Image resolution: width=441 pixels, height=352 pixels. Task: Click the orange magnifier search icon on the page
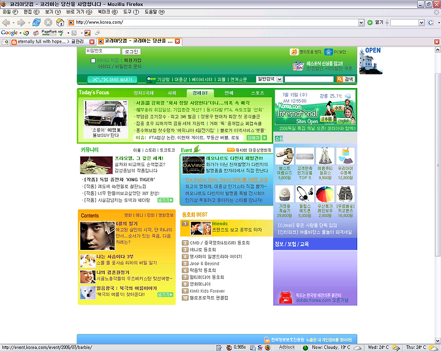click(x=340, y=79)
